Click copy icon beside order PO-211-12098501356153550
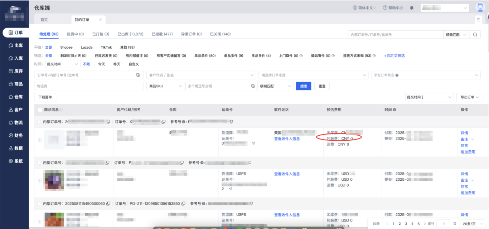The height and width of the screenshot is (229, 489). click(183, 204)
